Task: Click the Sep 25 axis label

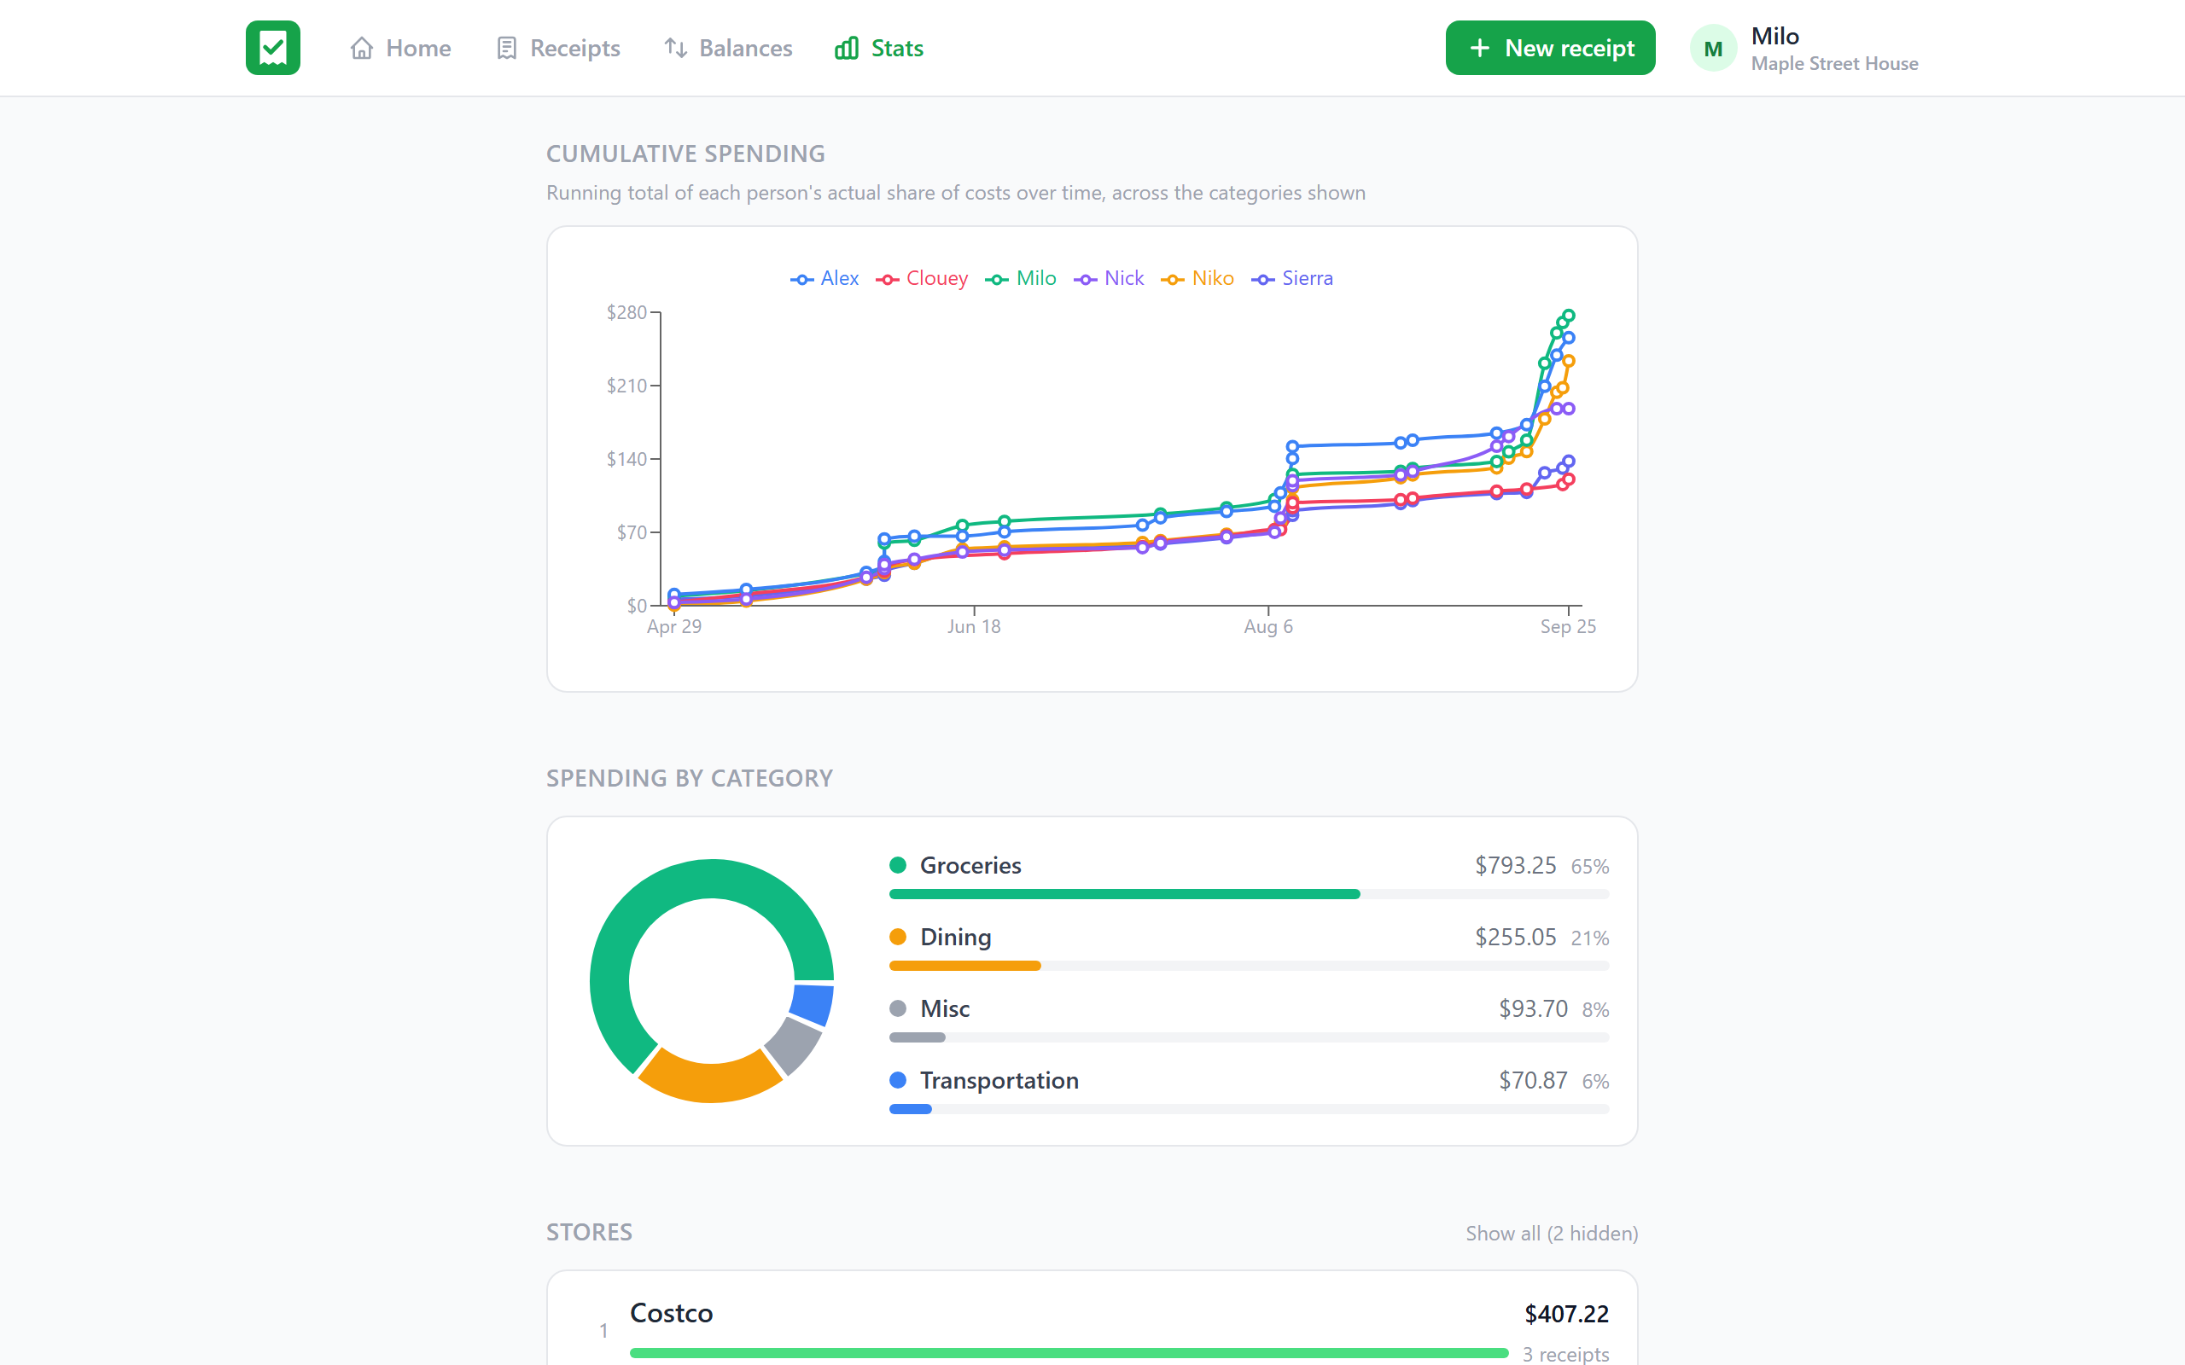Action: pos(1567,626)
